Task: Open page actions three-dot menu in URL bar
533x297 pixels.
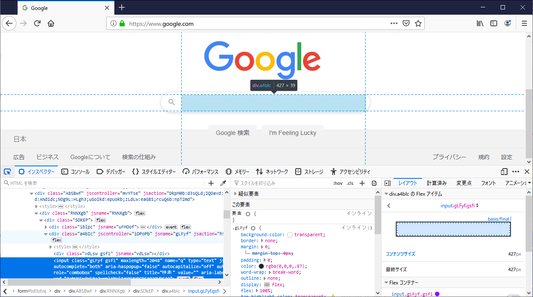Action: coord(394,23)
